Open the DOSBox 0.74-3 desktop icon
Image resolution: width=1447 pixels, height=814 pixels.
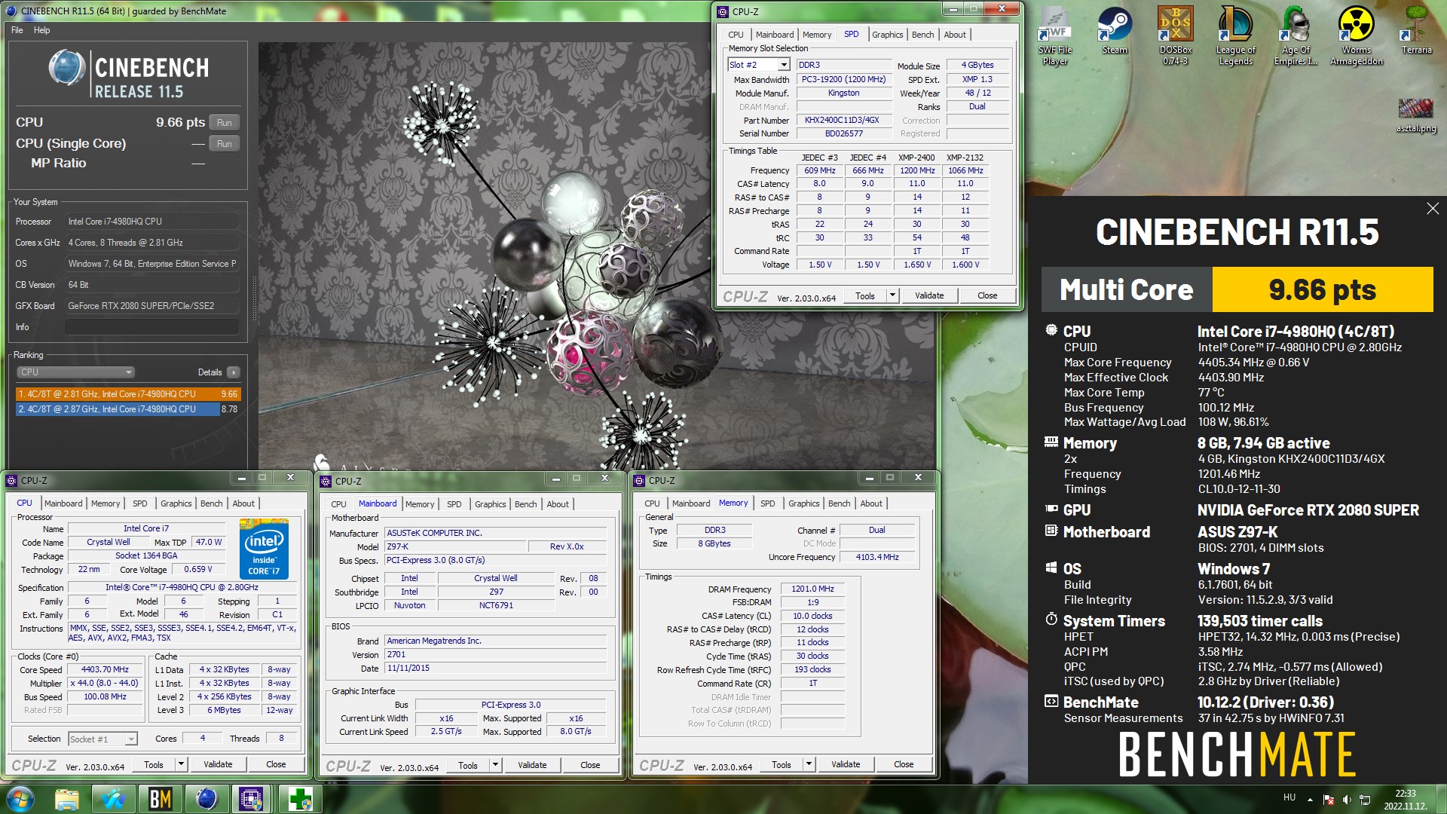pyautogui.click(x=1175, y=36)
